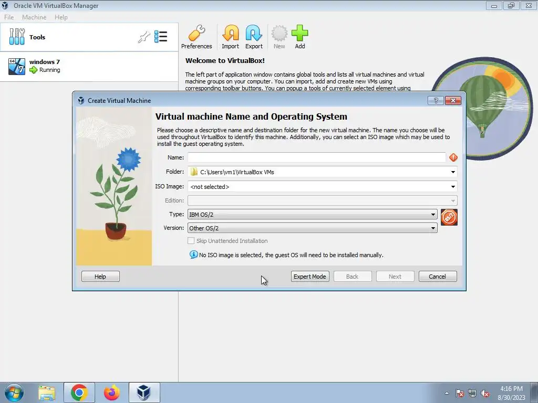Launch Firefox from the taskbar
538x403 pixels.
pyautogui.click(x=112, y=393)
